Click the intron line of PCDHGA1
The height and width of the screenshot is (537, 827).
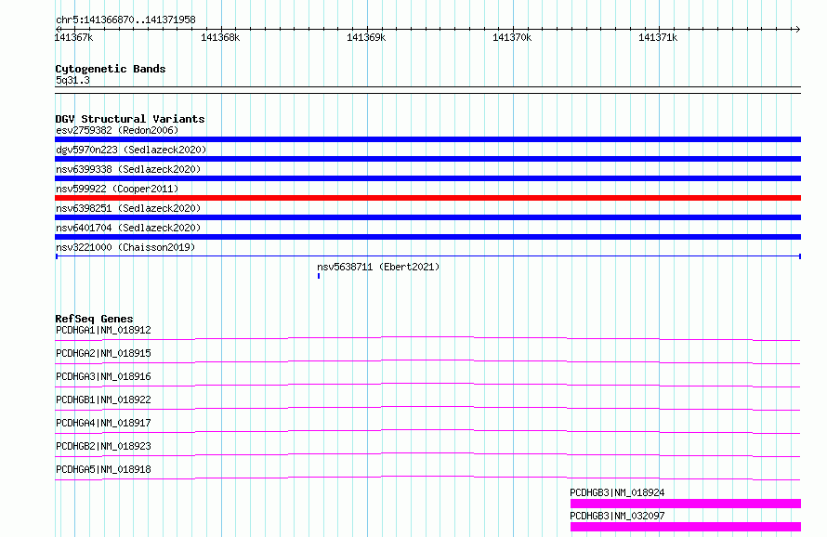(427, 338)
